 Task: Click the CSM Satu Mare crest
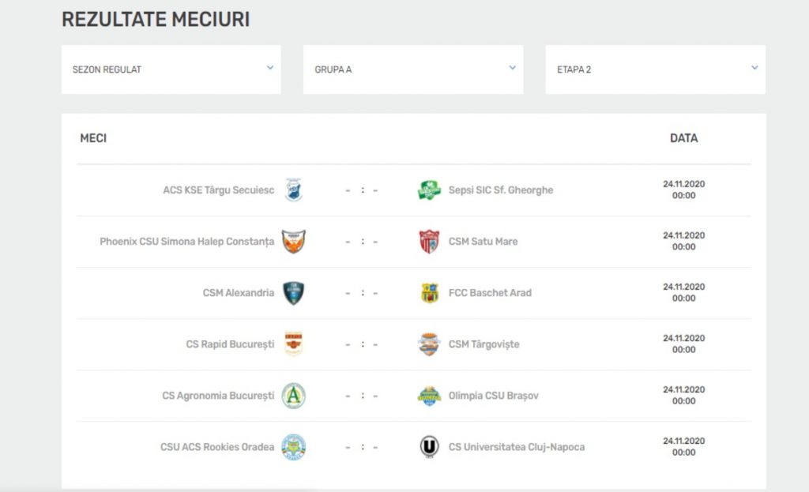pyautogui.click(x=429, y=242)
